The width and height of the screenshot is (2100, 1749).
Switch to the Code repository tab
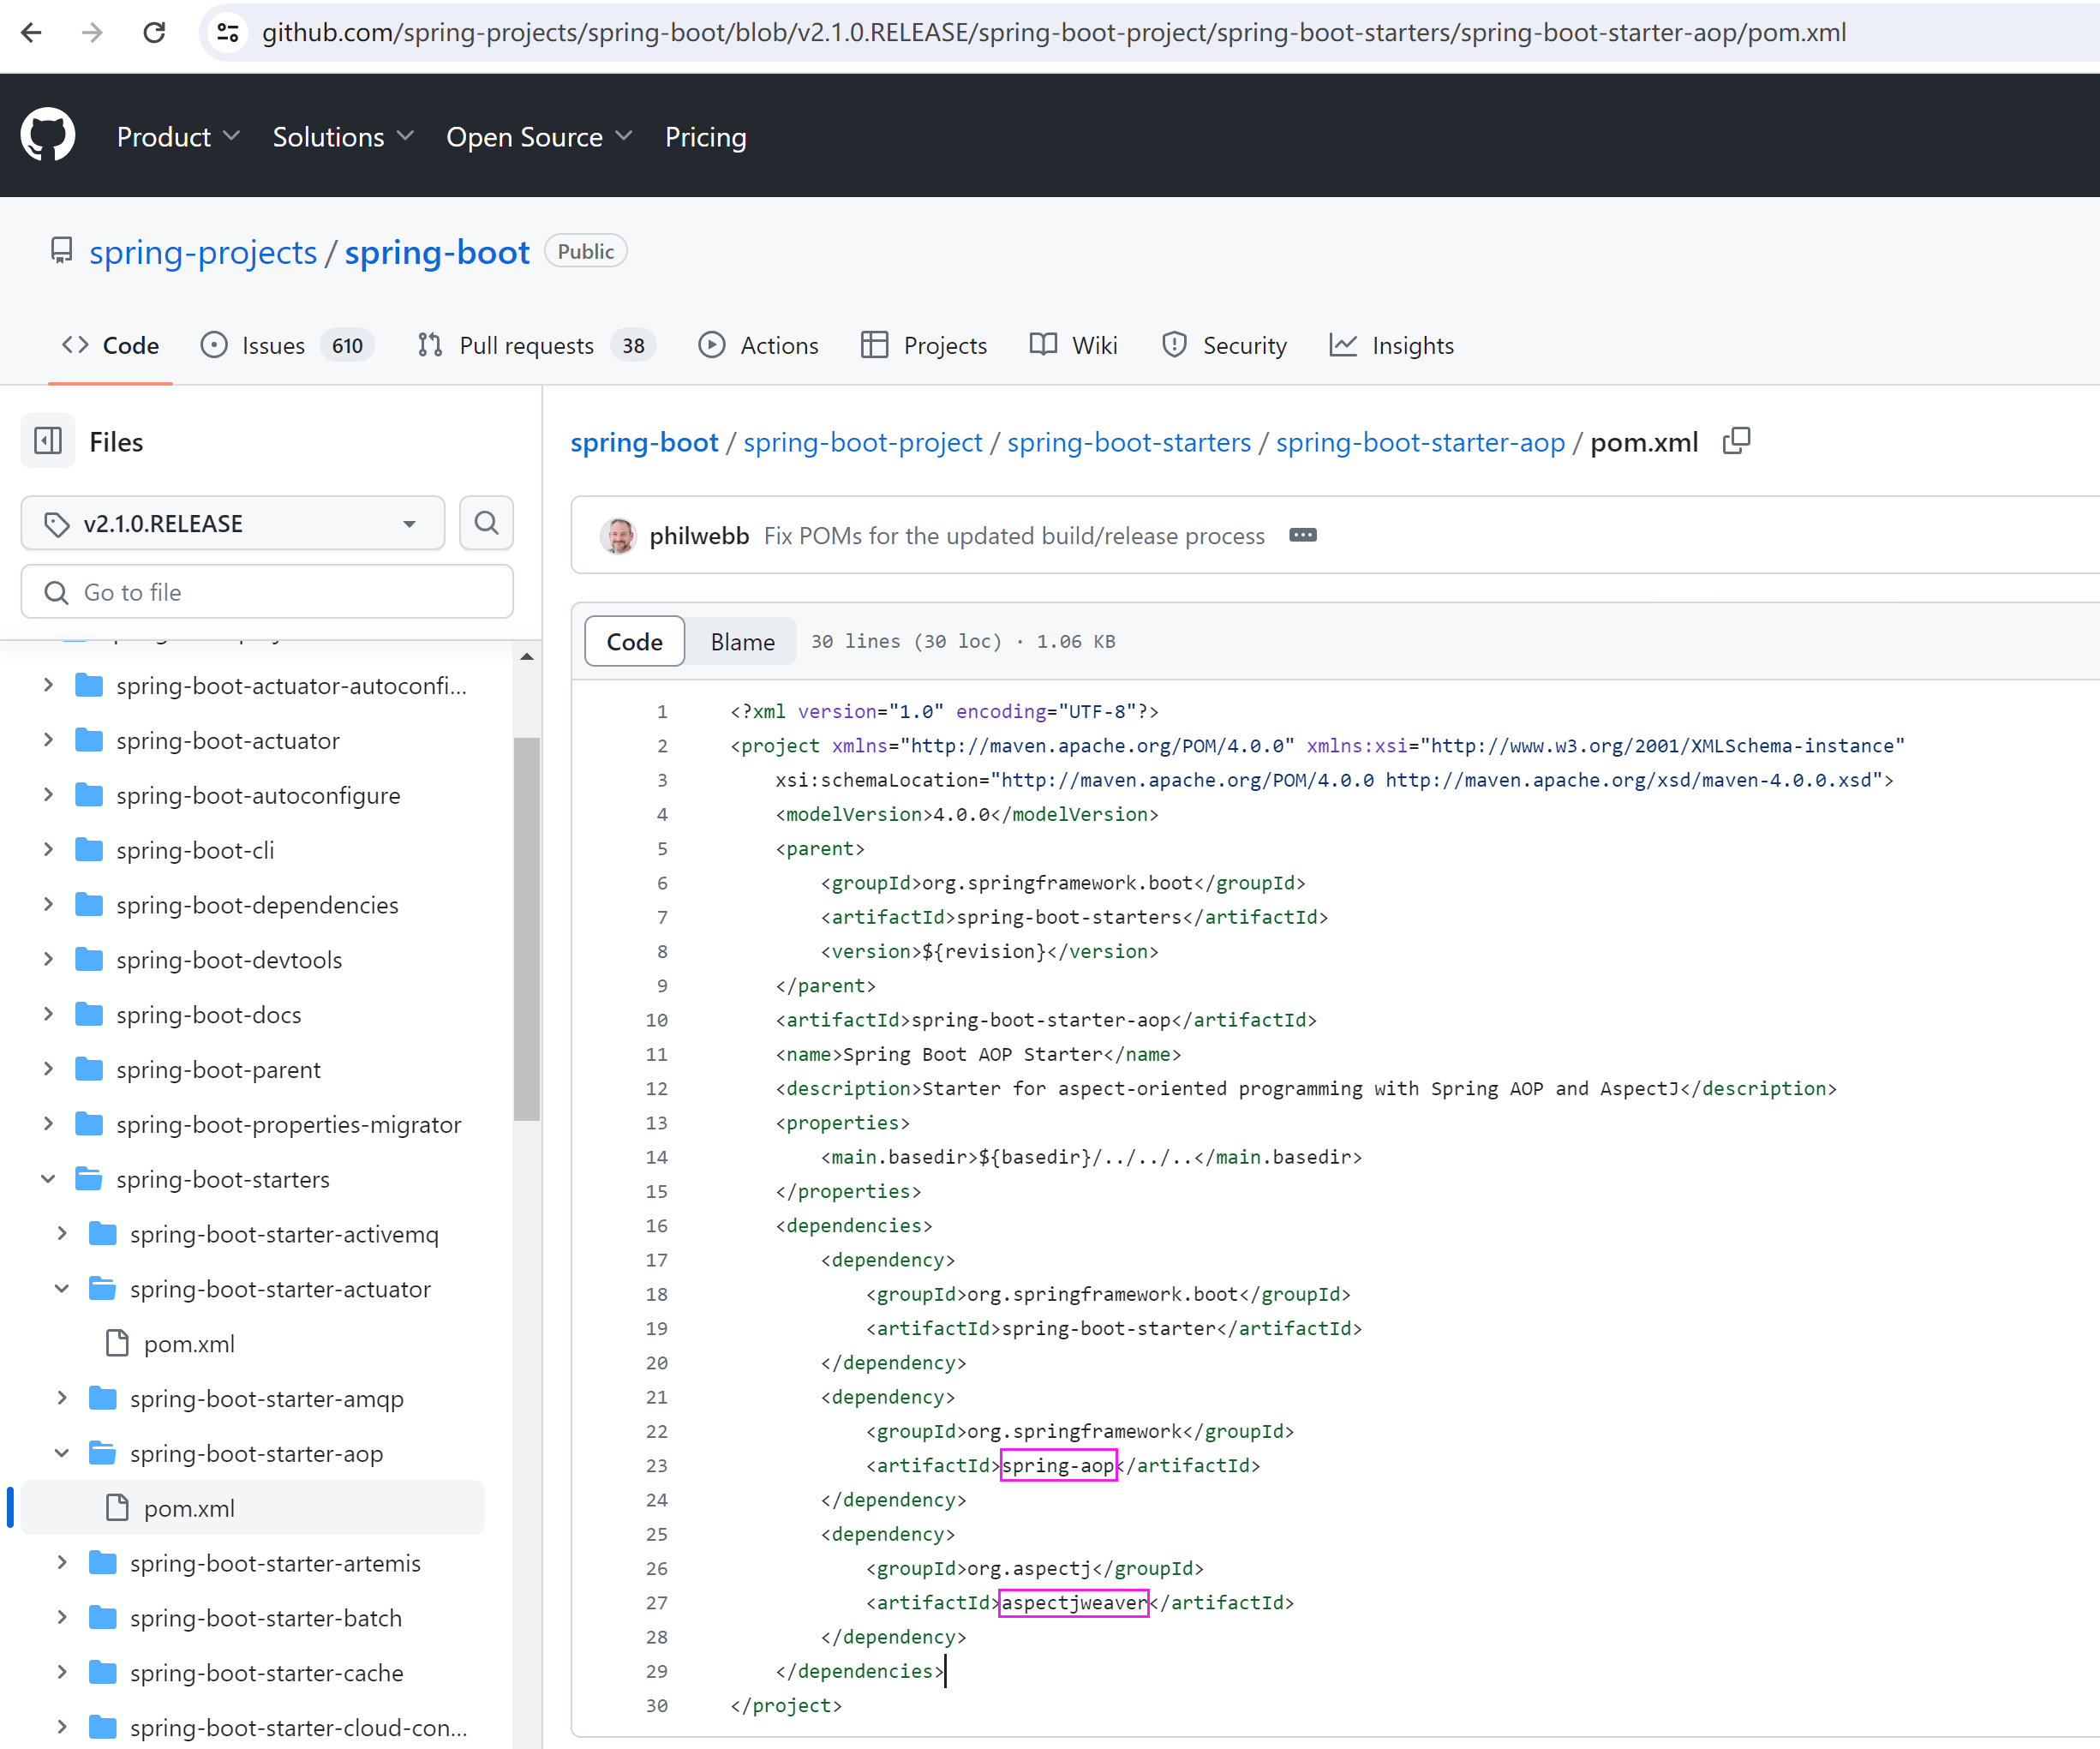[x=110, y=345]
